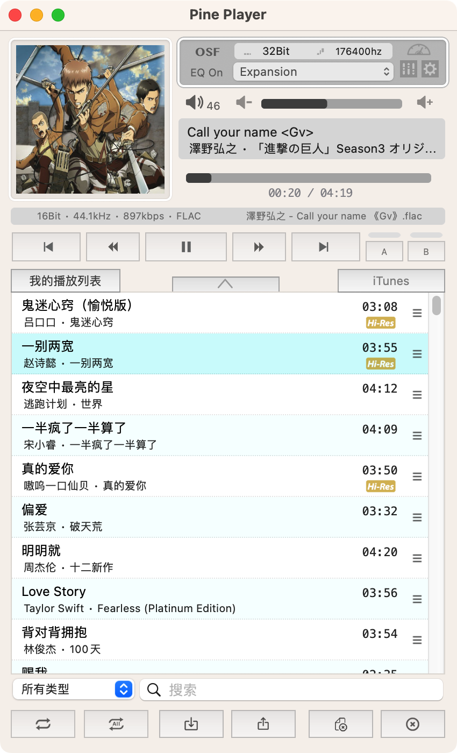Viewport: 457px width, 753px height.
Task: Mute using the speaker icon
Action: coord(195,102)
